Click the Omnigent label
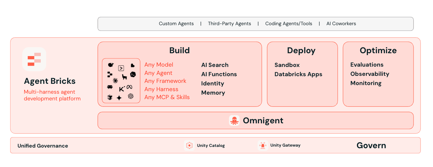433x167 pixels. (x=263, y=120)
